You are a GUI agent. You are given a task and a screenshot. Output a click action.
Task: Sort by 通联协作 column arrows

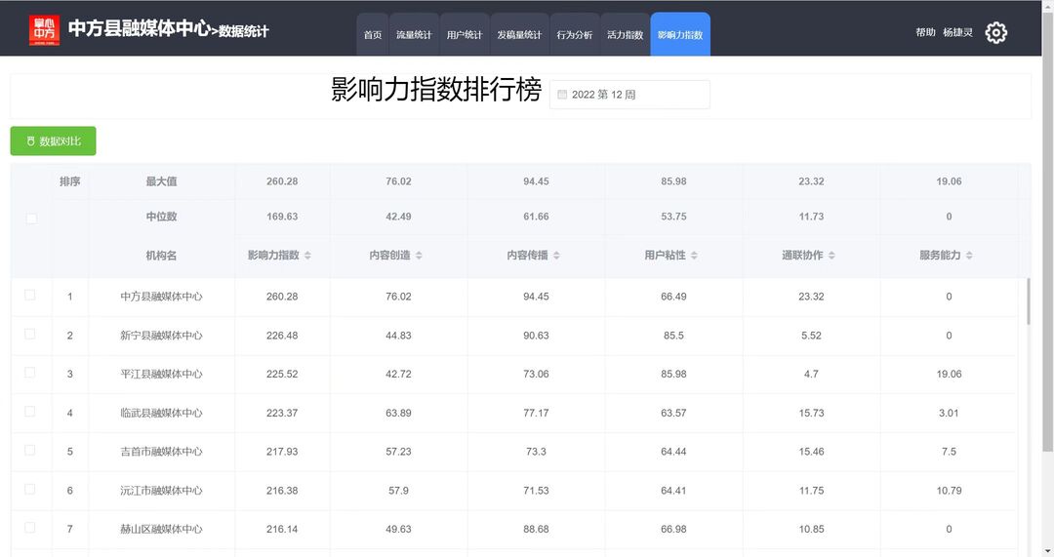click(x=831, y=256)
